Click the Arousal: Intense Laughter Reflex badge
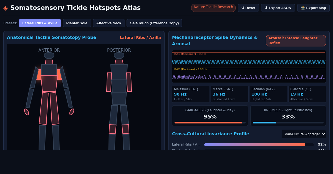This screenshot has width=333, height=174. coord(296,41)
